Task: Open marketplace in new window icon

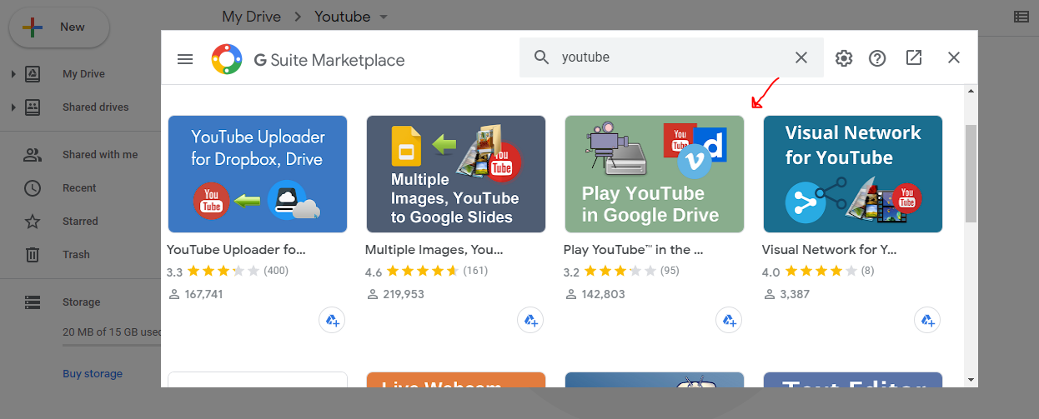Action: coord(914,58)
